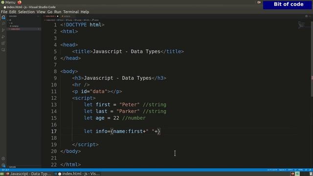Click the Spaces indentation status item
Image resolution: width=313 pixels, height=176 pixels.
tap(283, 170)
